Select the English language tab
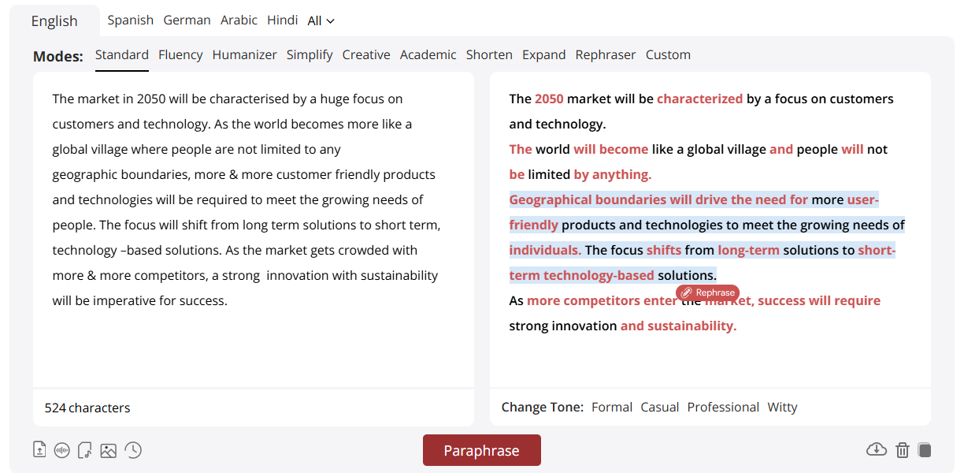This screenshot has width=964, height=473. [54, 21]
